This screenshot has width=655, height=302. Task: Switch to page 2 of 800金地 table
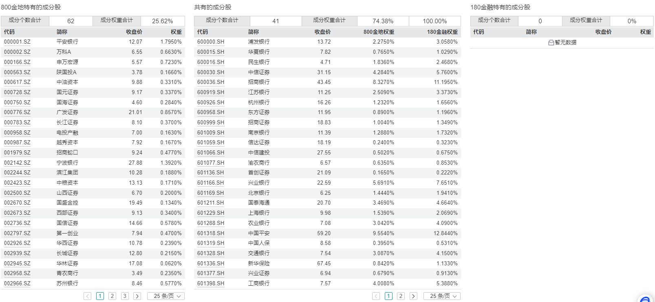coord(112,296)
